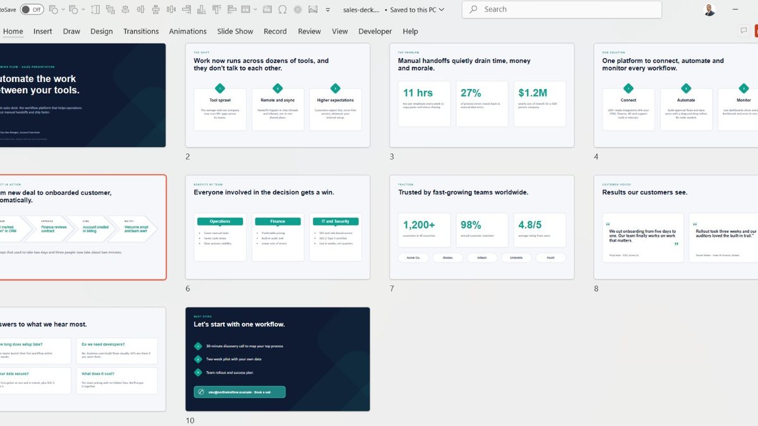Expand the Saved to this PC dropdown
Viewport: 758px width, 426px height.
click(x=442, y=9)
